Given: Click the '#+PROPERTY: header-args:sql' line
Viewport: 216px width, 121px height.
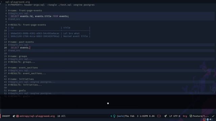Looking at the screenshot, I should pyautogui.click(x=51, y=5).
